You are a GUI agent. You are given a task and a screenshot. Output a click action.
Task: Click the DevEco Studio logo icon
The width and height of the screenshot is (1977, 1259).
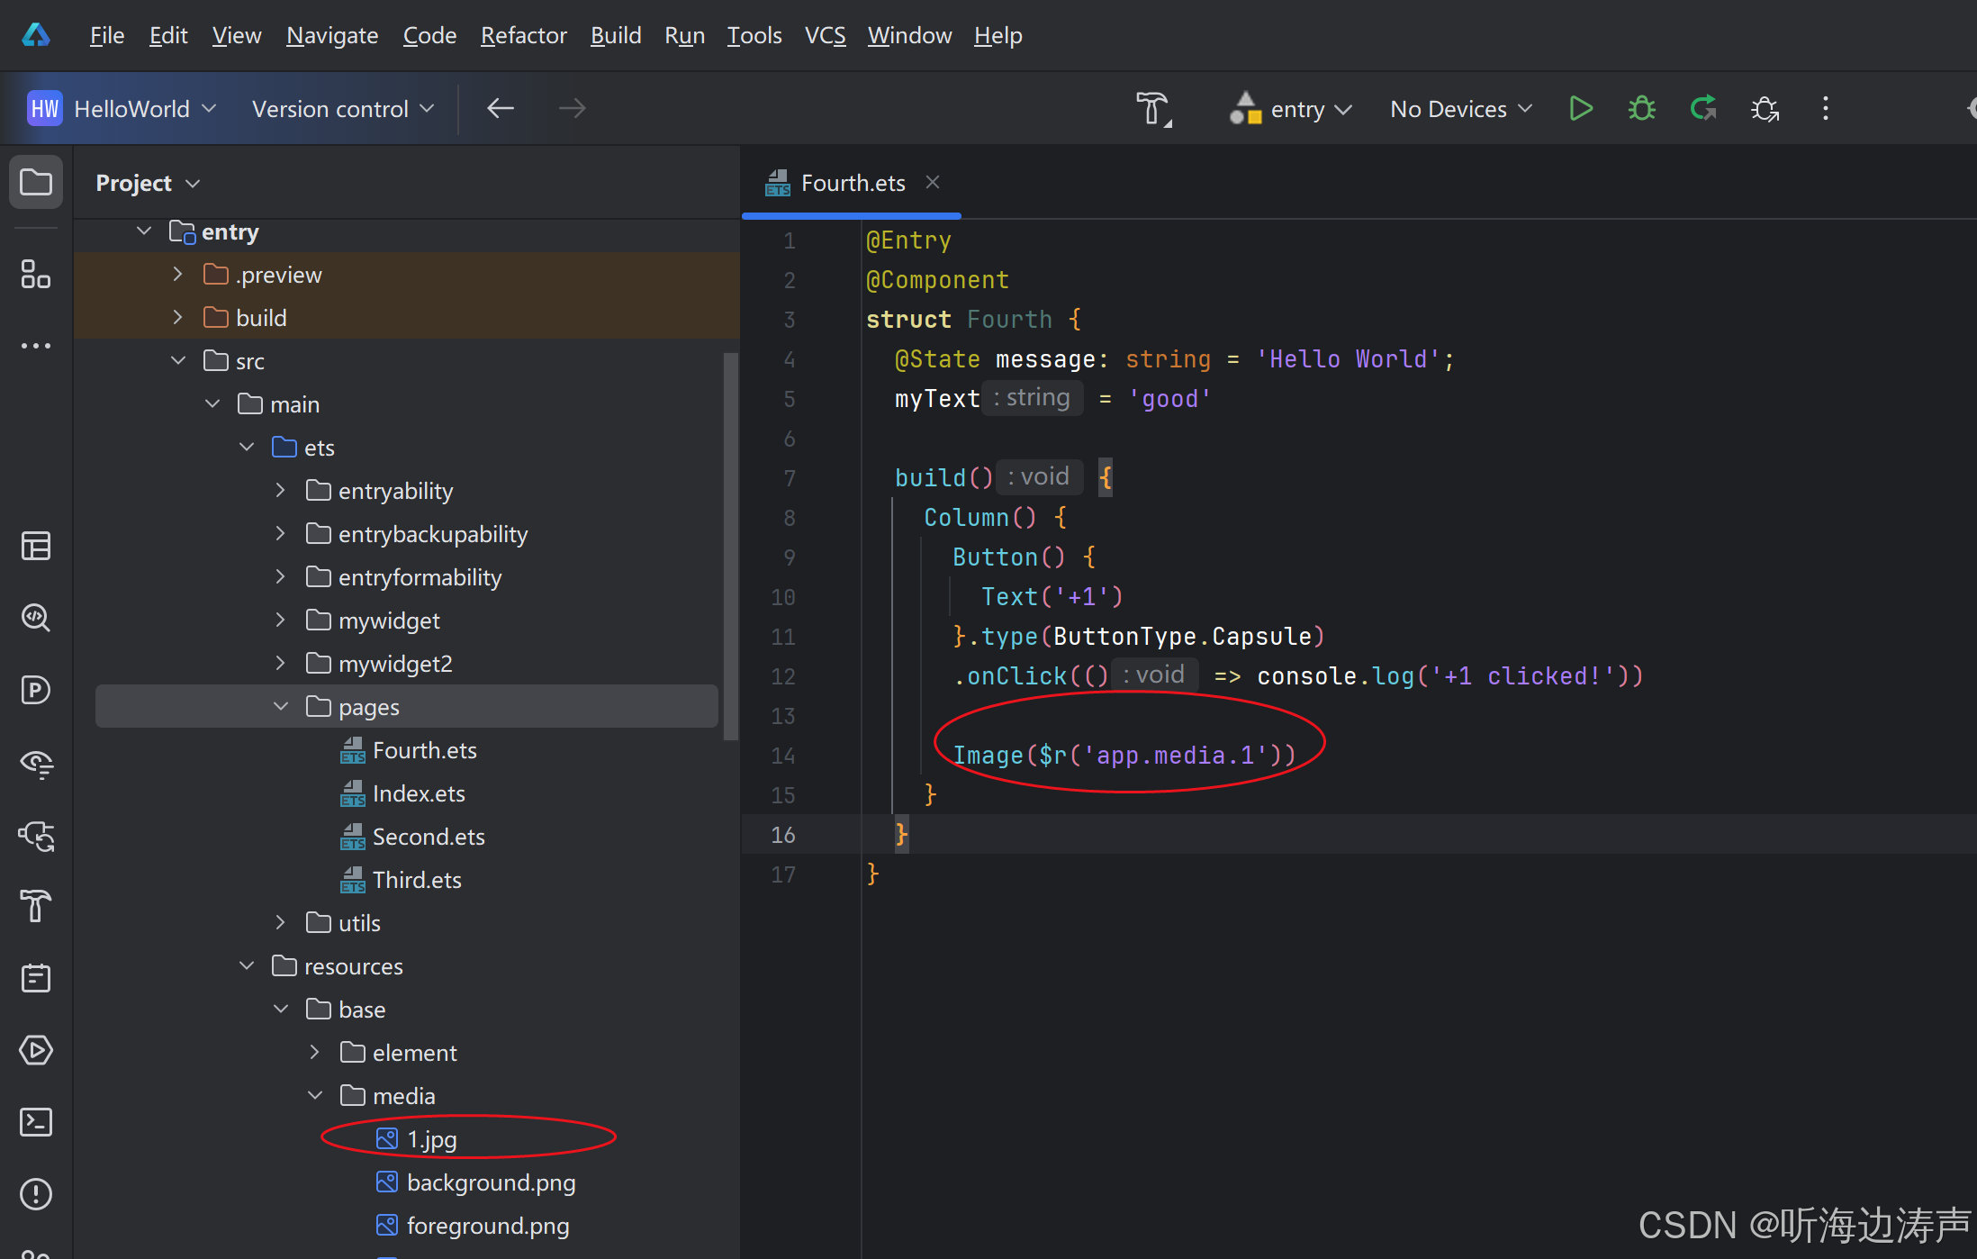point(36,35)
